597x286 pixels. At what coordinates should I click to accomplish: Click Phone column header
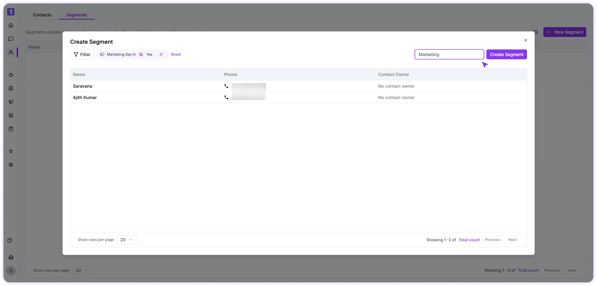[x=230, y=74]
